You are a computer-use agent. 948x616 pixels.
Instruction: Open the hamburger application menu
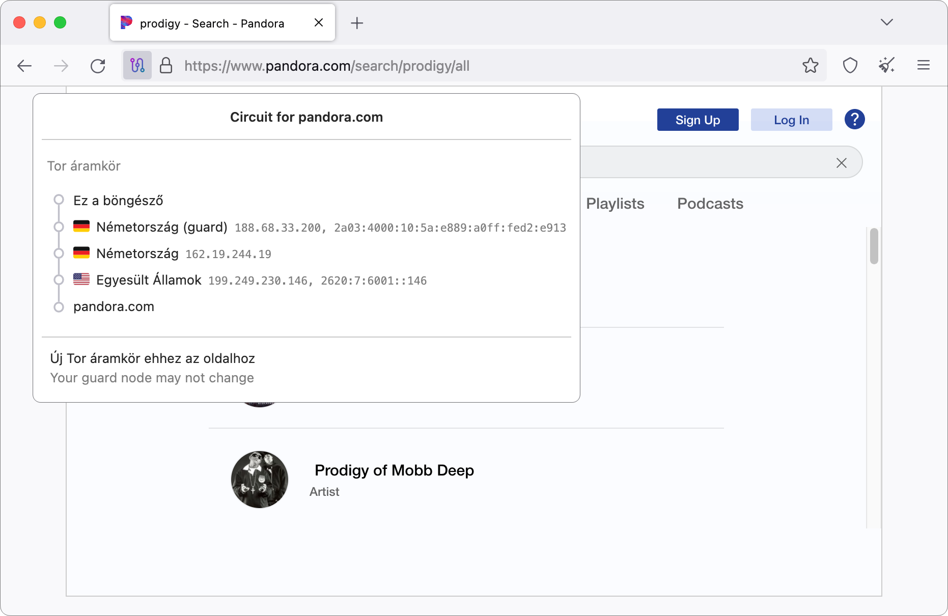click(x=924, y=65)
